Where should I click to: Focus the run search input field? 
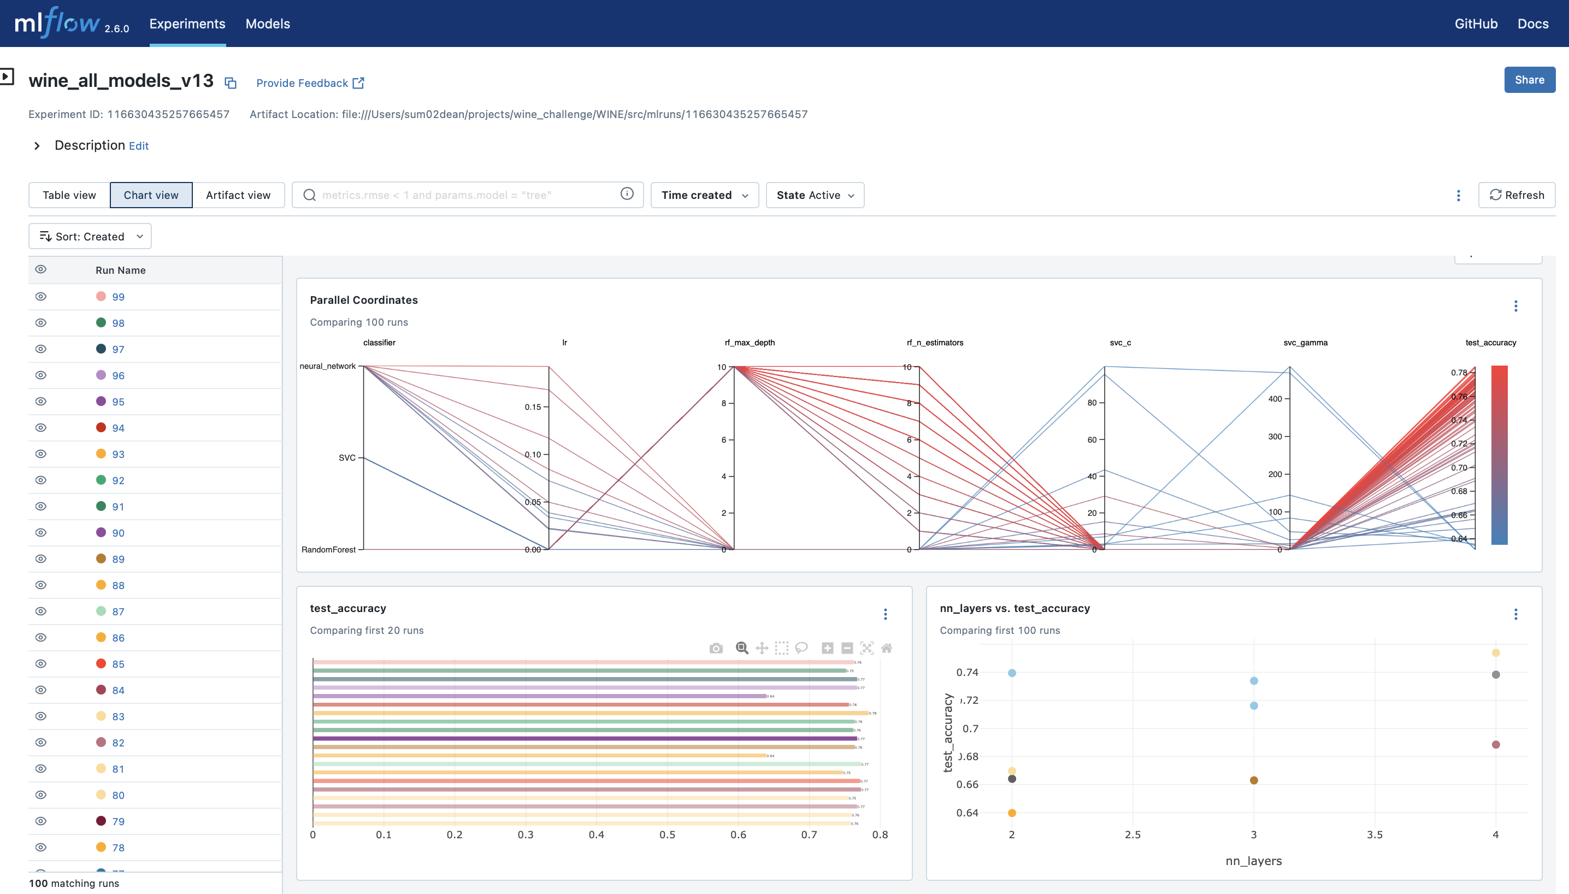467,195
